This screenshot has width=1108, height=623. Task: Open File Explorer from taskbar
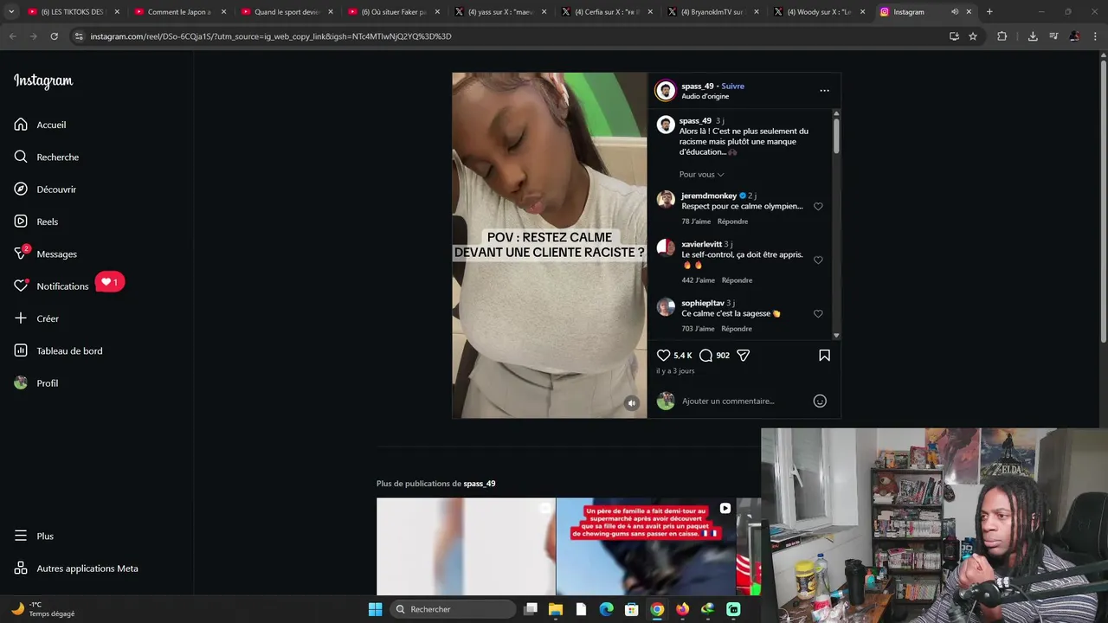click(x=556, y=609)
